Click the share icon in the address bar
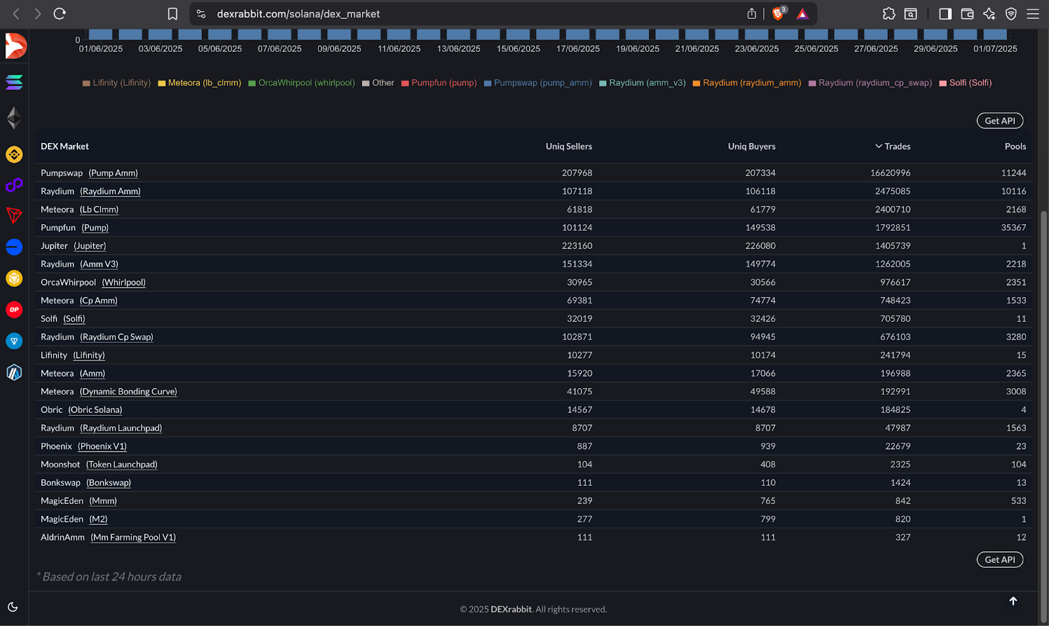The height and width of the screenshot is (626, 1049). (x=751, y=14)
